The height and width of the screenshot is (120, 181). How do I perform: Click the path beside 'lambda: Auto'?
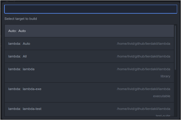coord(144,44)
